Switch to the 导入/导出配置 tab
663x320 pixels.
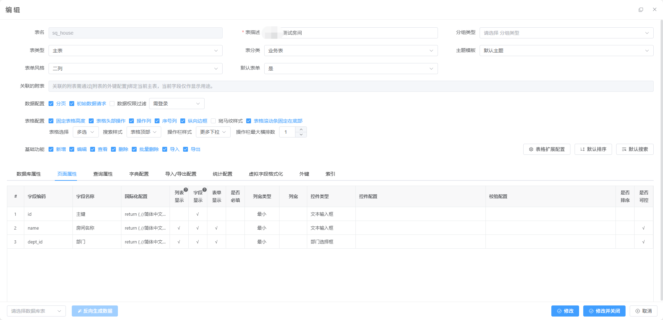[x=181, y=174]
